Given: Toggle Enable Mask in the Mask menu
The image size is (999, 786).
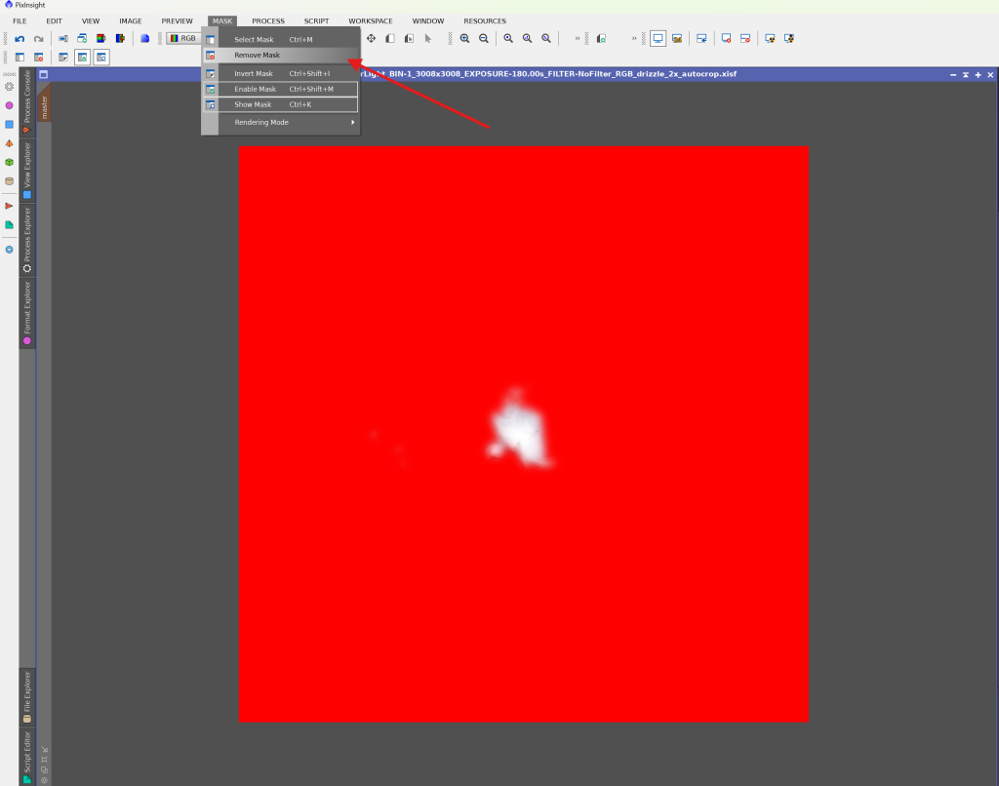Looking at the screenshot, I should (x=255, y=89).
